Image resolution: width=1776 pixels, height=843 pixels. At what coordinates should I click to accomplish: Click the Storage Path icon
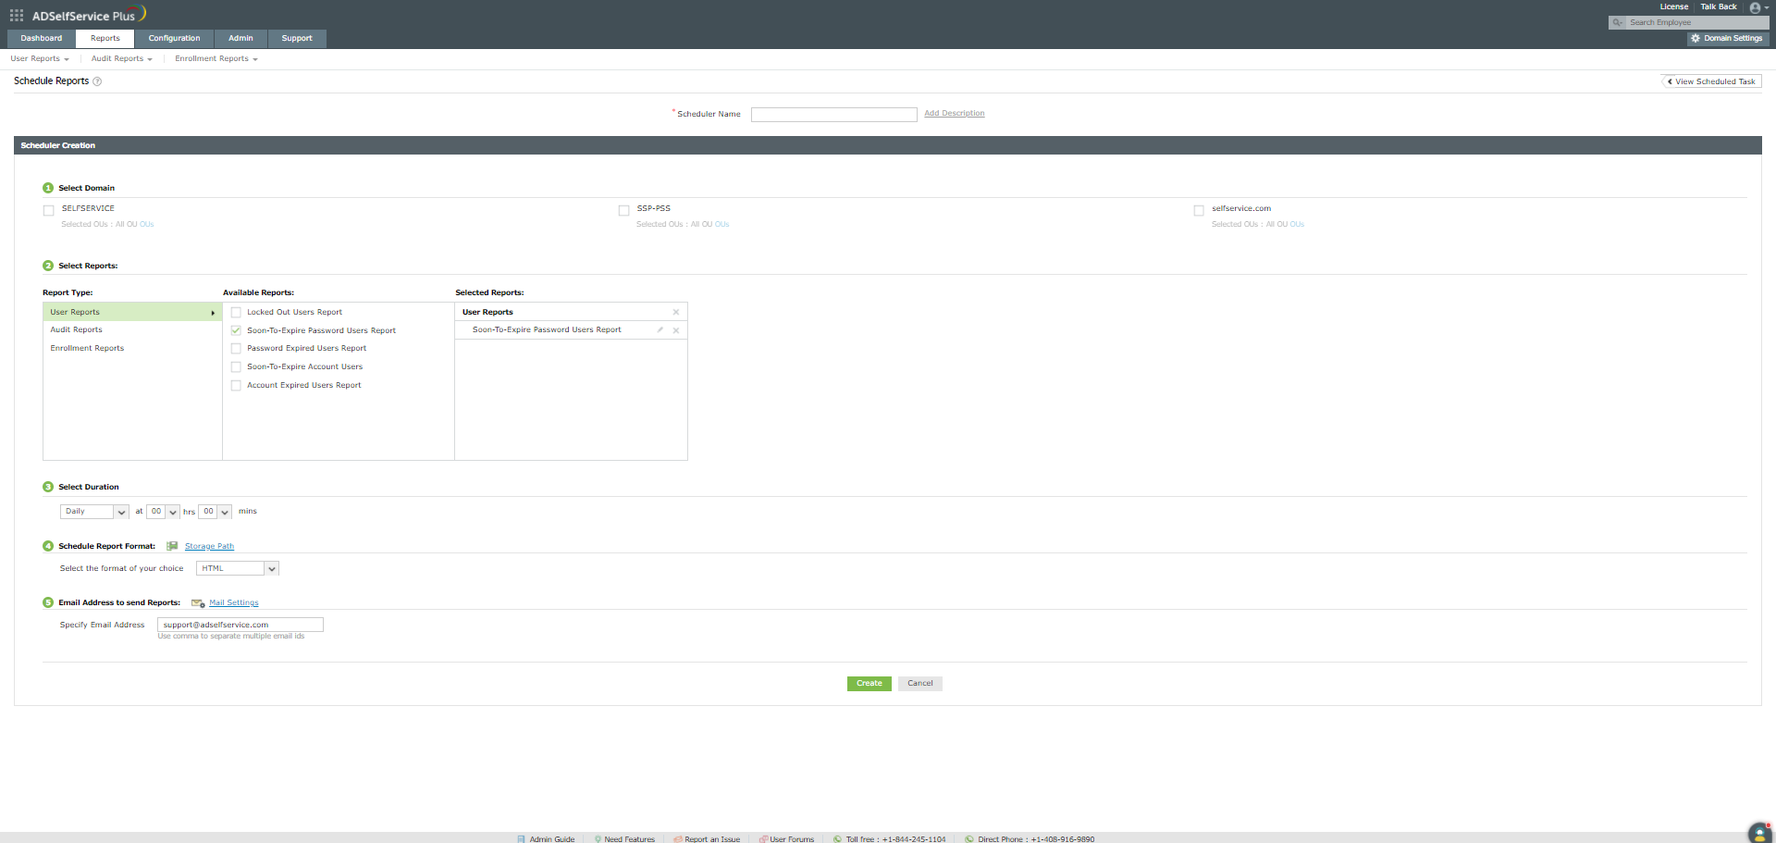coord(172,546)
